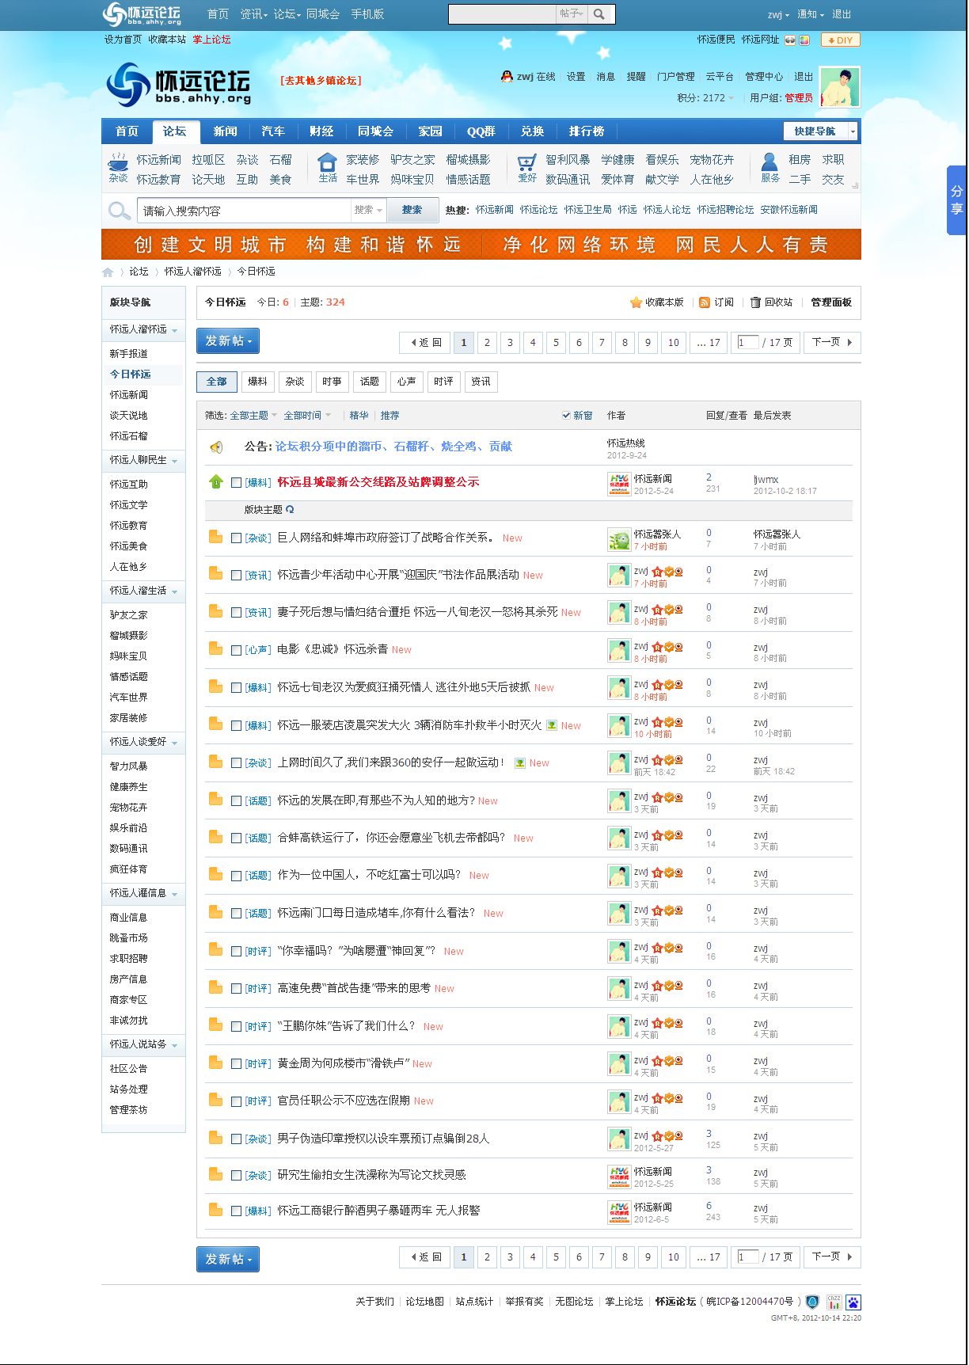Click the paw icon in the footer
Screen dimensions: 969x1365
pos(853,1302)
